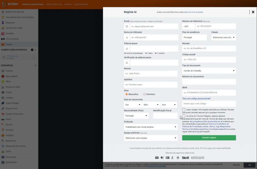
Task: Click the promo code input field
Action: tap(209, 104)
